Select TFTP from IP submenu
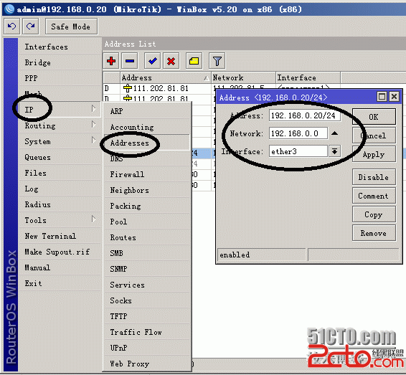The image size is (406, 375). tap(147, 316)
